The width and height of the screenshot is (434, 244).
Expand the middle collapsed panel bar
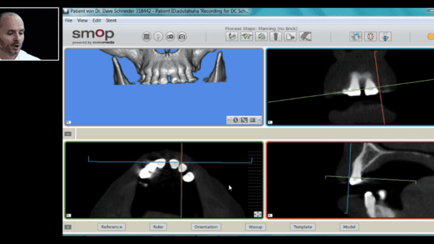68,134
